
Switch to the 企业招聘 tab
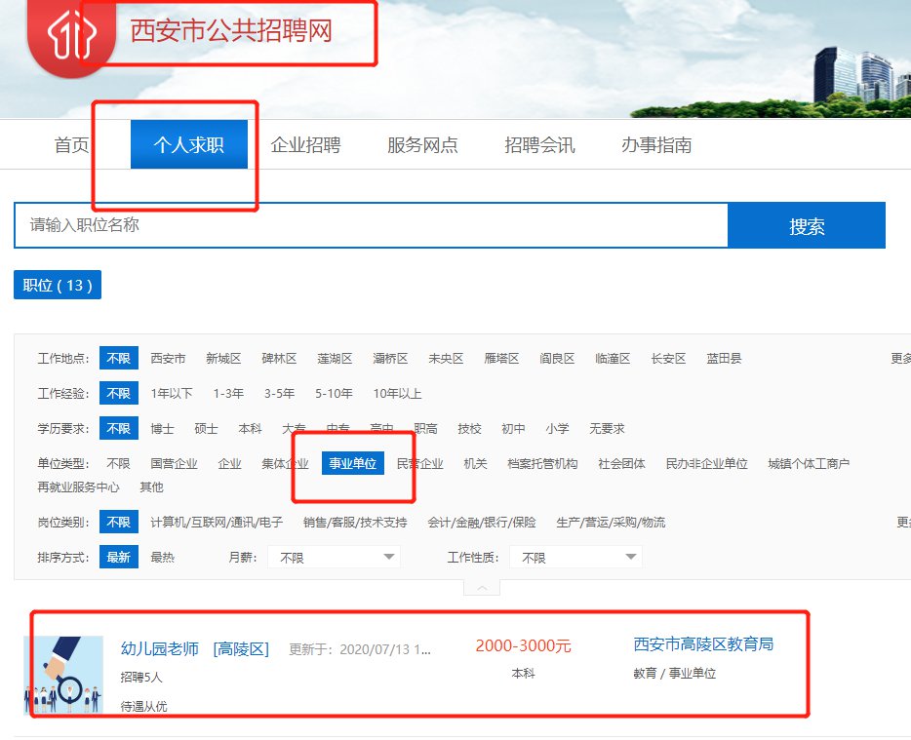click(x=305, y=145)
